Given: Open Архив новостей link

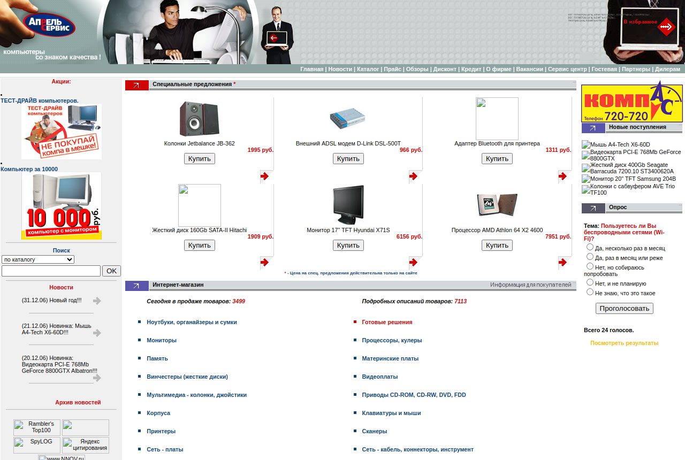Looking at the screenshot, I should (x=78, y=402).
